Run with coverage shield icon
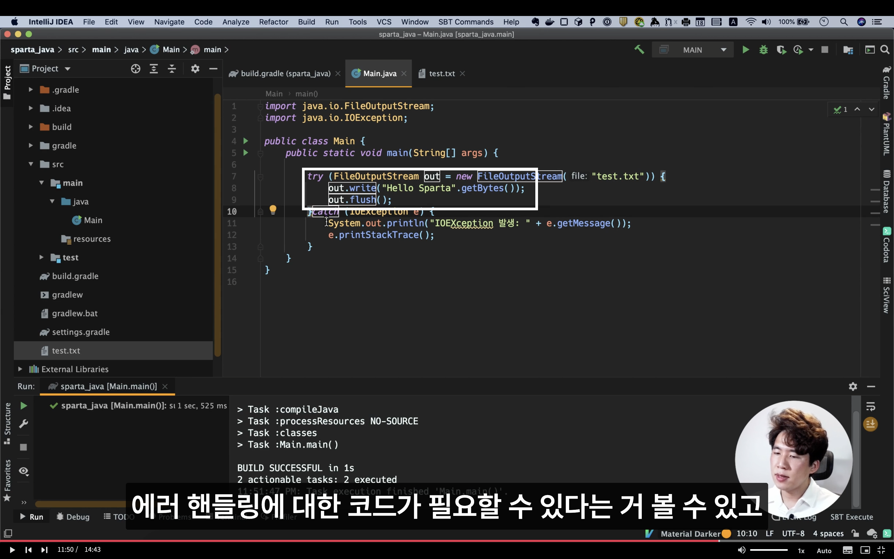This screenshot has height=559, width=894. click(x=781, y=50)
